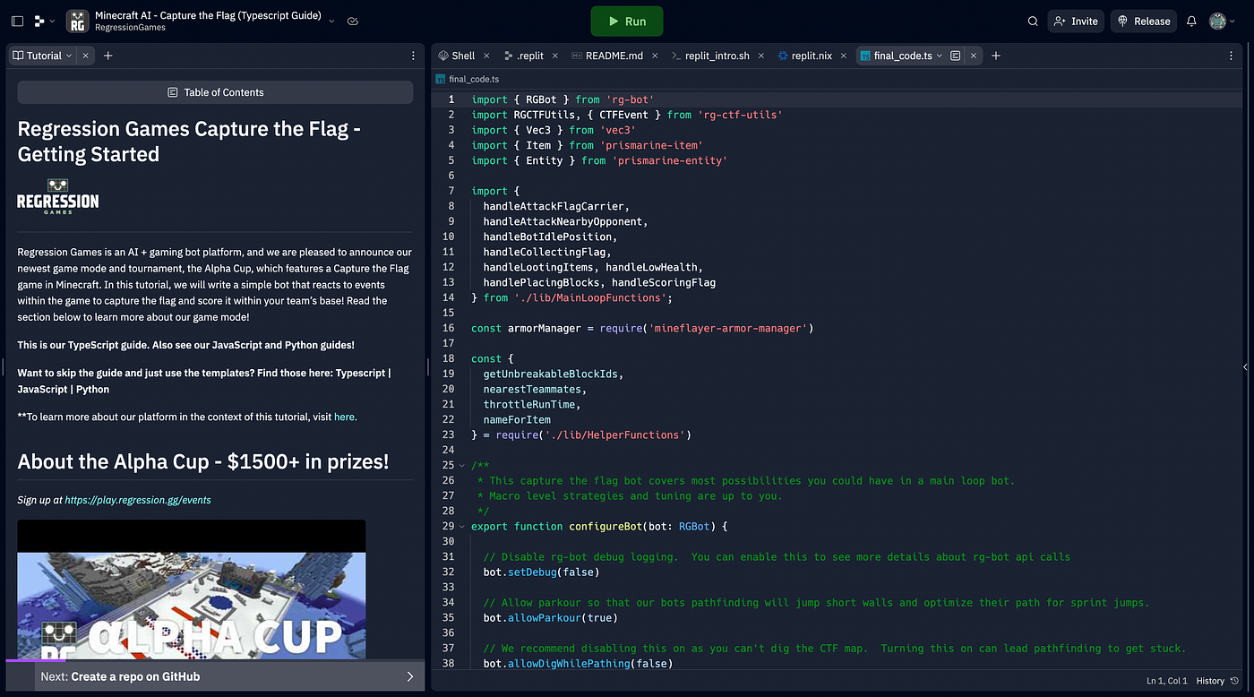
Task: Click the final_code.ts breadcrumb
Action: pos(468,79)
